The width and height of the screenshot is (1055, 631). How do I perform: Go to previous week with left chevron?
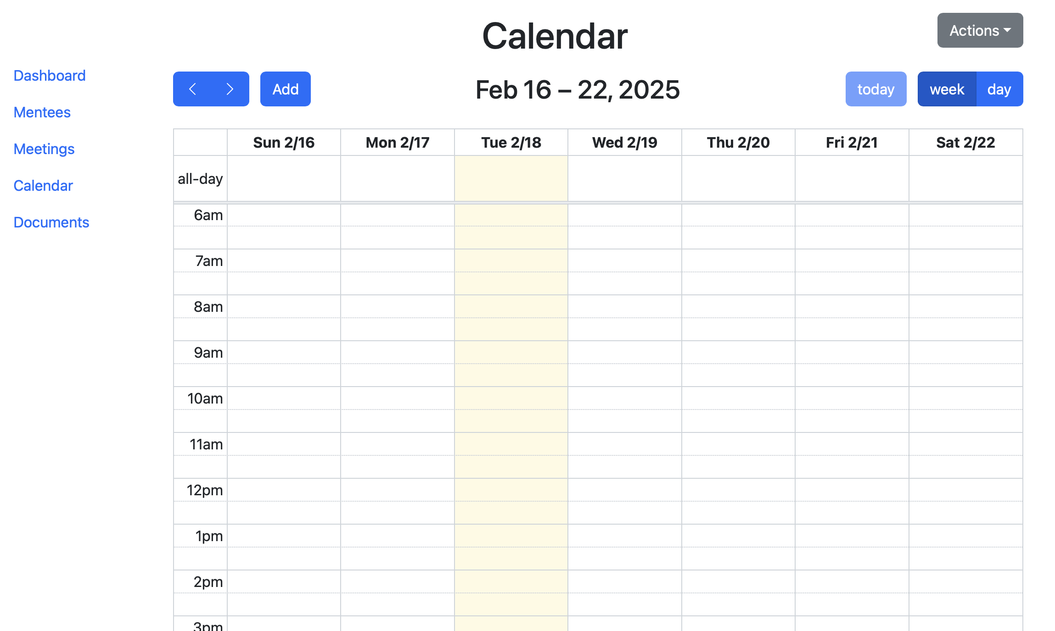tap(192, 89)
